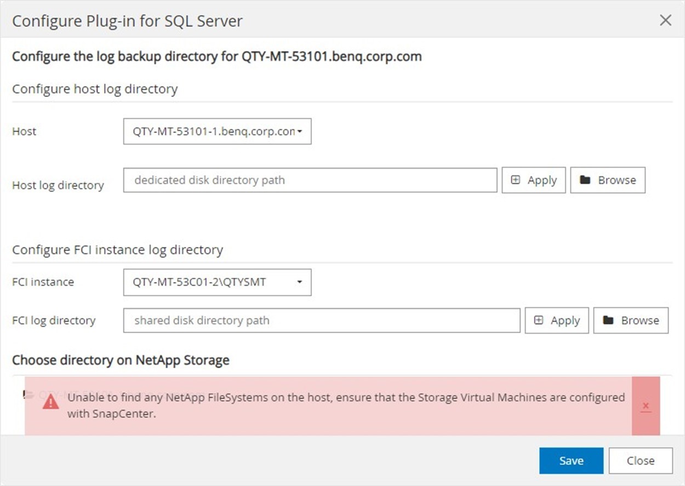This screenshot has width=685, height=486.
Task: Save the plug-in configuration
Action: (x=571, y=460)
